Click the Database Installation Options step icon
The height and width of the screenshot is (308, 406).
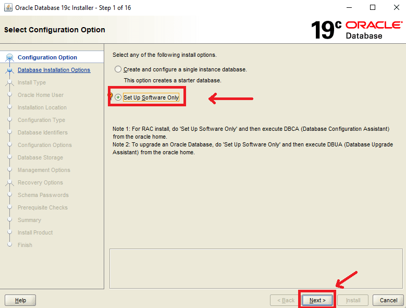click(9, 70)
